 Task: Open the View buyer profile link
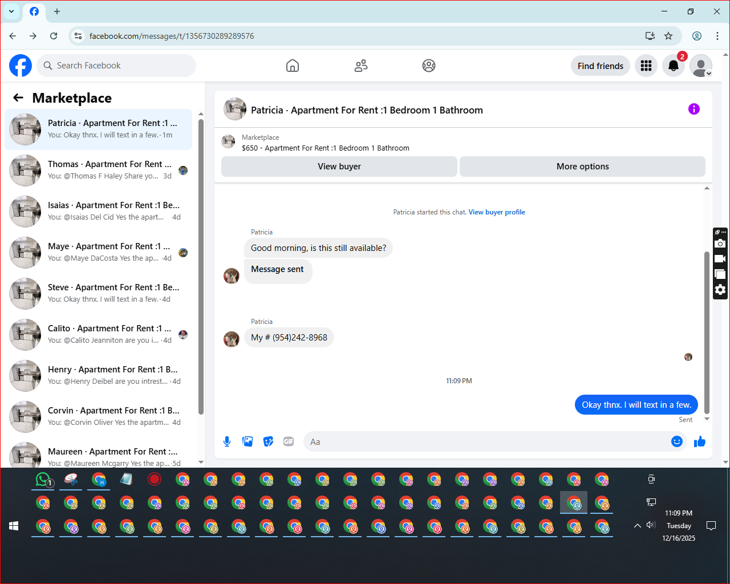497,212
